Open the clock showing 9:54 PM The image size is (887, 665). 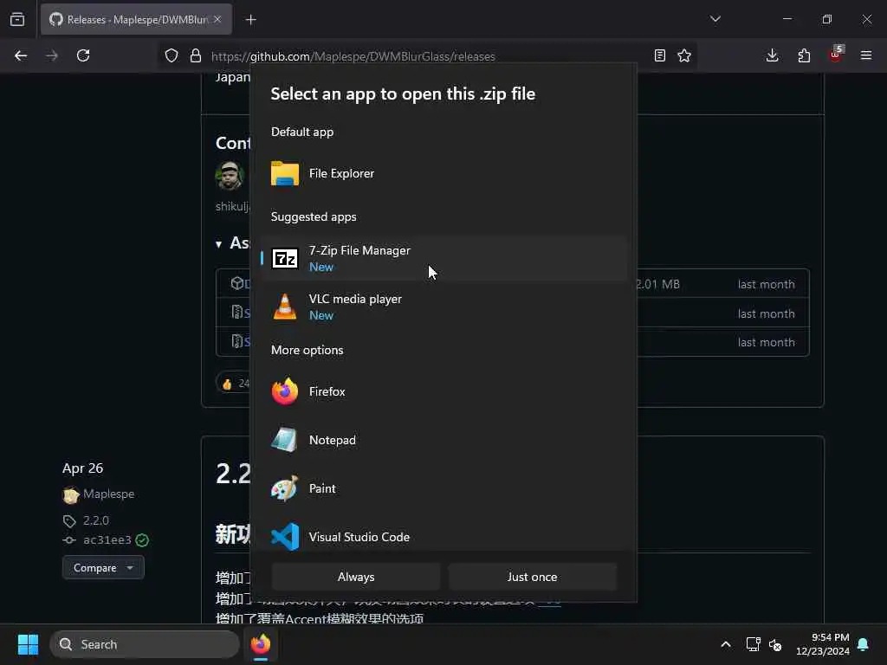point(822,644)
